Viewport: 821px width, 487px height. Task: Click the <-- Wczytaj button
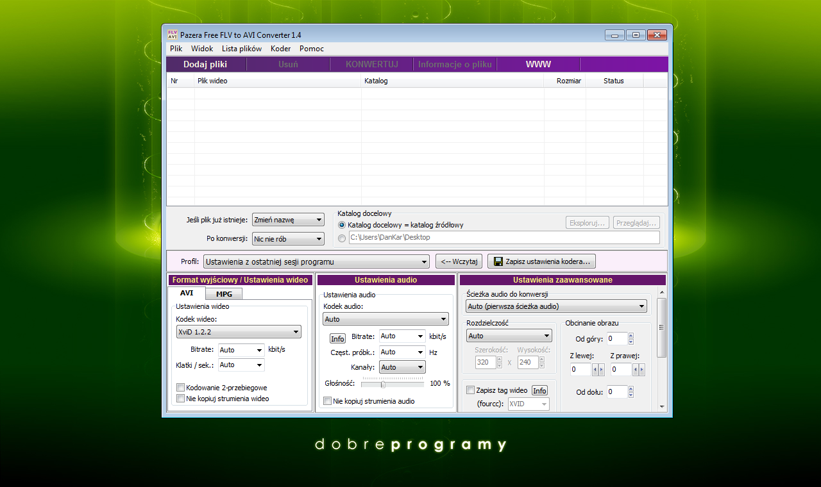[x=459, y=261]
